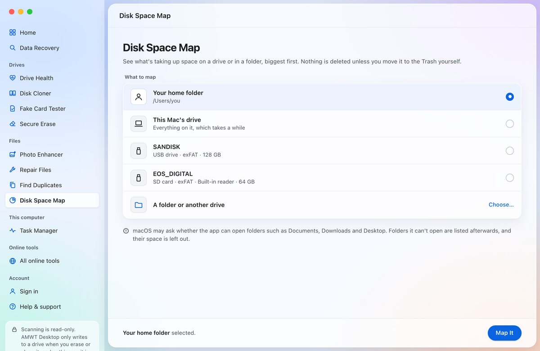Open Fake Card Tester
The height and width of the screenshot is (351, 540).
tap(52, 108)
